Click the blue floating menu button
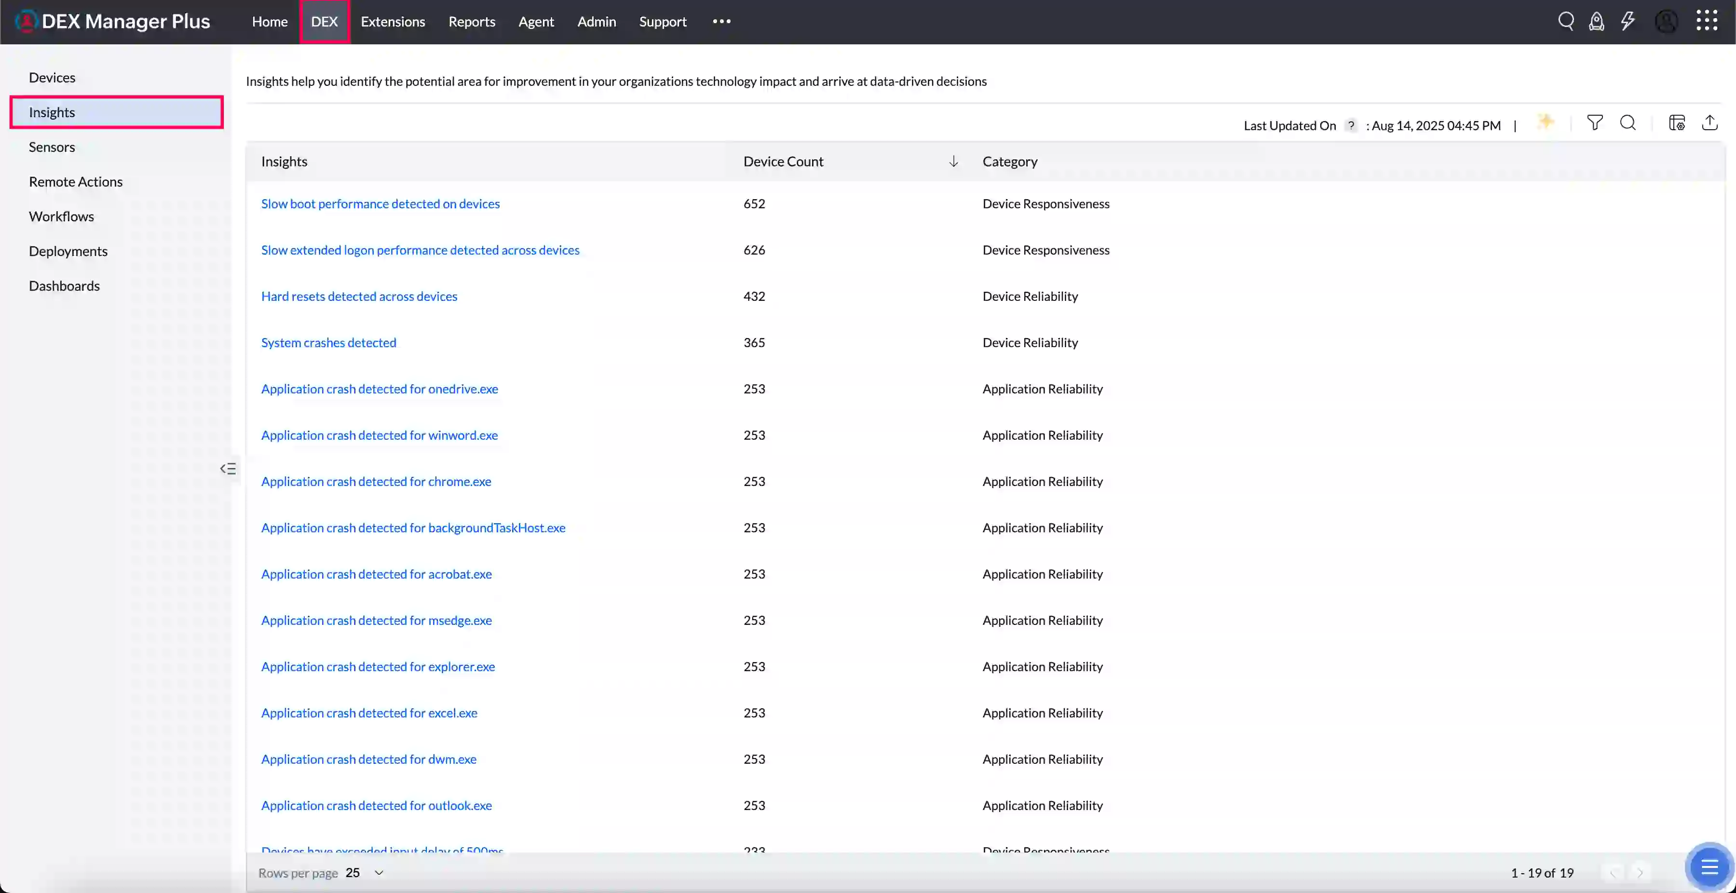Image resolution: width=1736 pixels, height=893 pixels. [1709, 866]
